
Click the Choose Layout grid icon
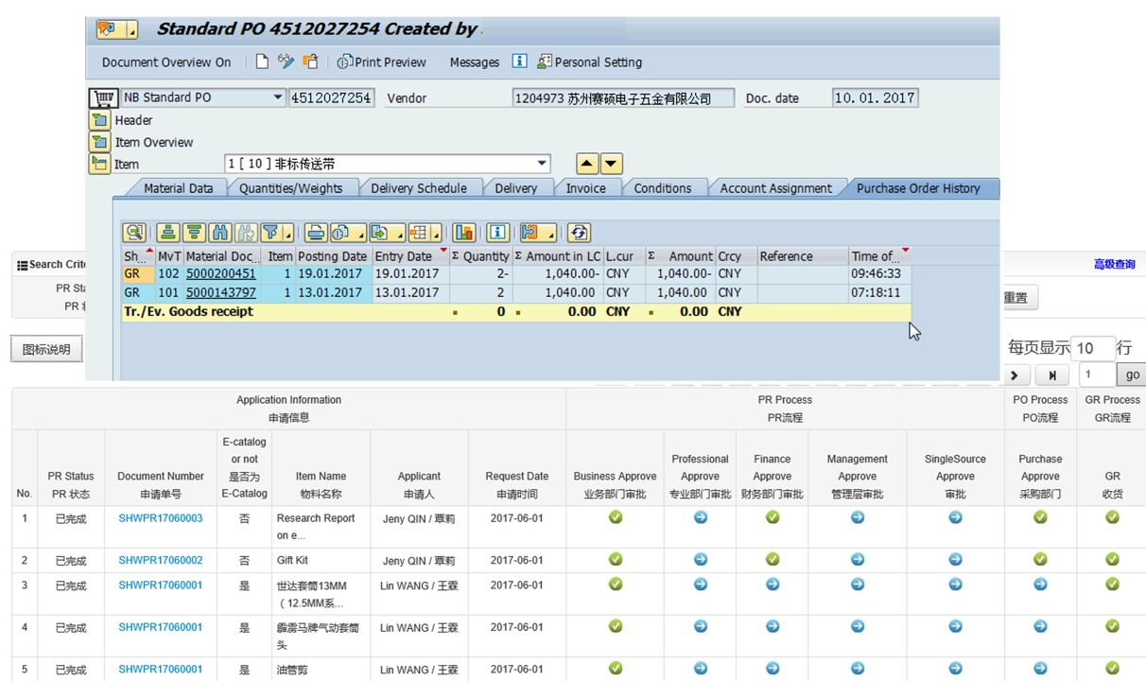pyautogui.click(x=420, y=232)
